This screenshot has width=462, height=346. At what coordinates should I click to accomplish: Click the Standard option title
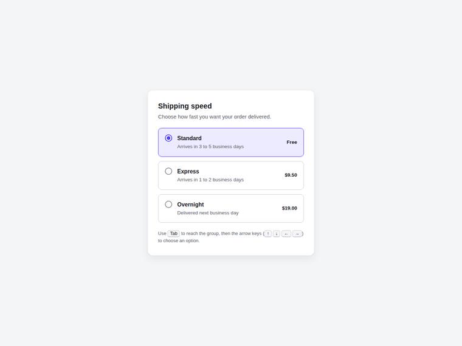(x=189, y=138)
